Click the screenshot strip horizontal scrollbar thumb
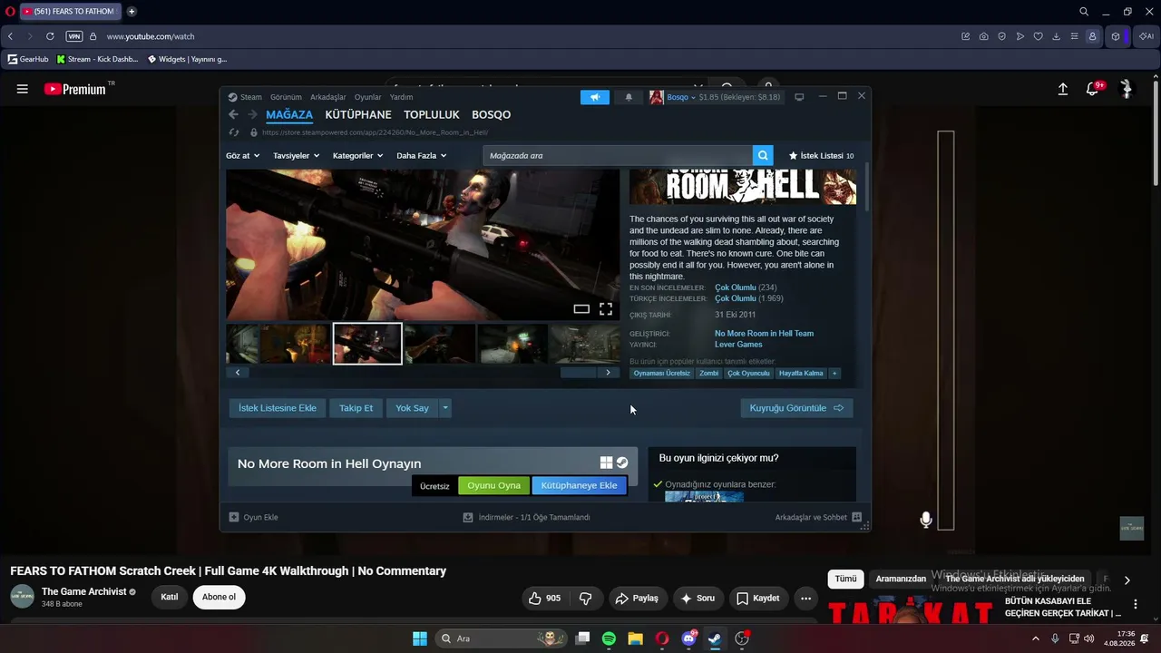 tap(578, 373)
